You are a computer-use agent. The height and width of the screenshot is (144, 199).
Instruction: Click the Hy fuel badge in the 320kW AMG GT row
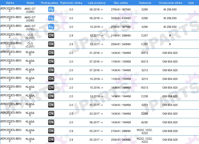click(x=51, y=18)
